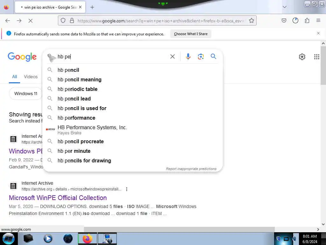Open the dark globe taskbar icon
326x245 pixels.
click(x=68, y=239)
